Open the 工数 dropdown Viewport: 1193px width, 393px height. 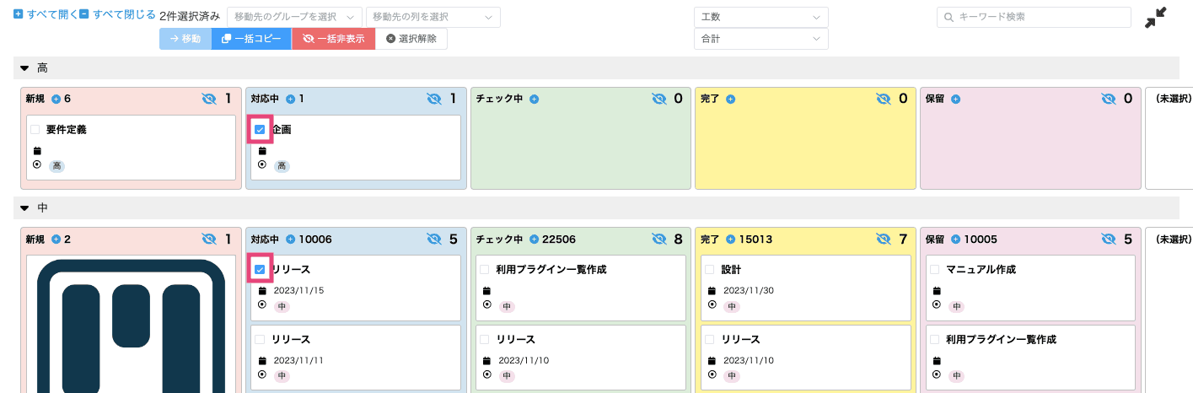tap(761, 17)
